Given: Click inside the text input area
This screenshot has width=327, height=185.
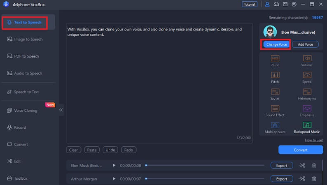Looking at the screenshot, I should pyautogui.click(x=159, y=83).
